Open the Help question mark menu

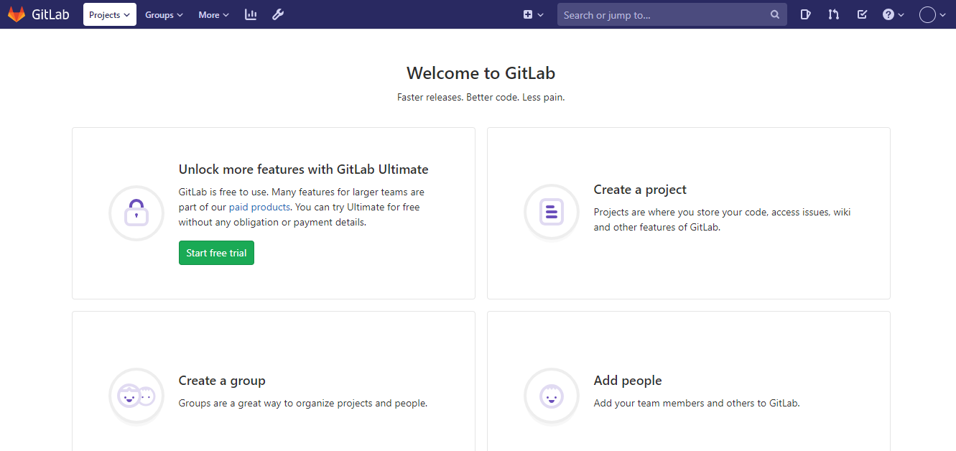click(x=894, y=14)
